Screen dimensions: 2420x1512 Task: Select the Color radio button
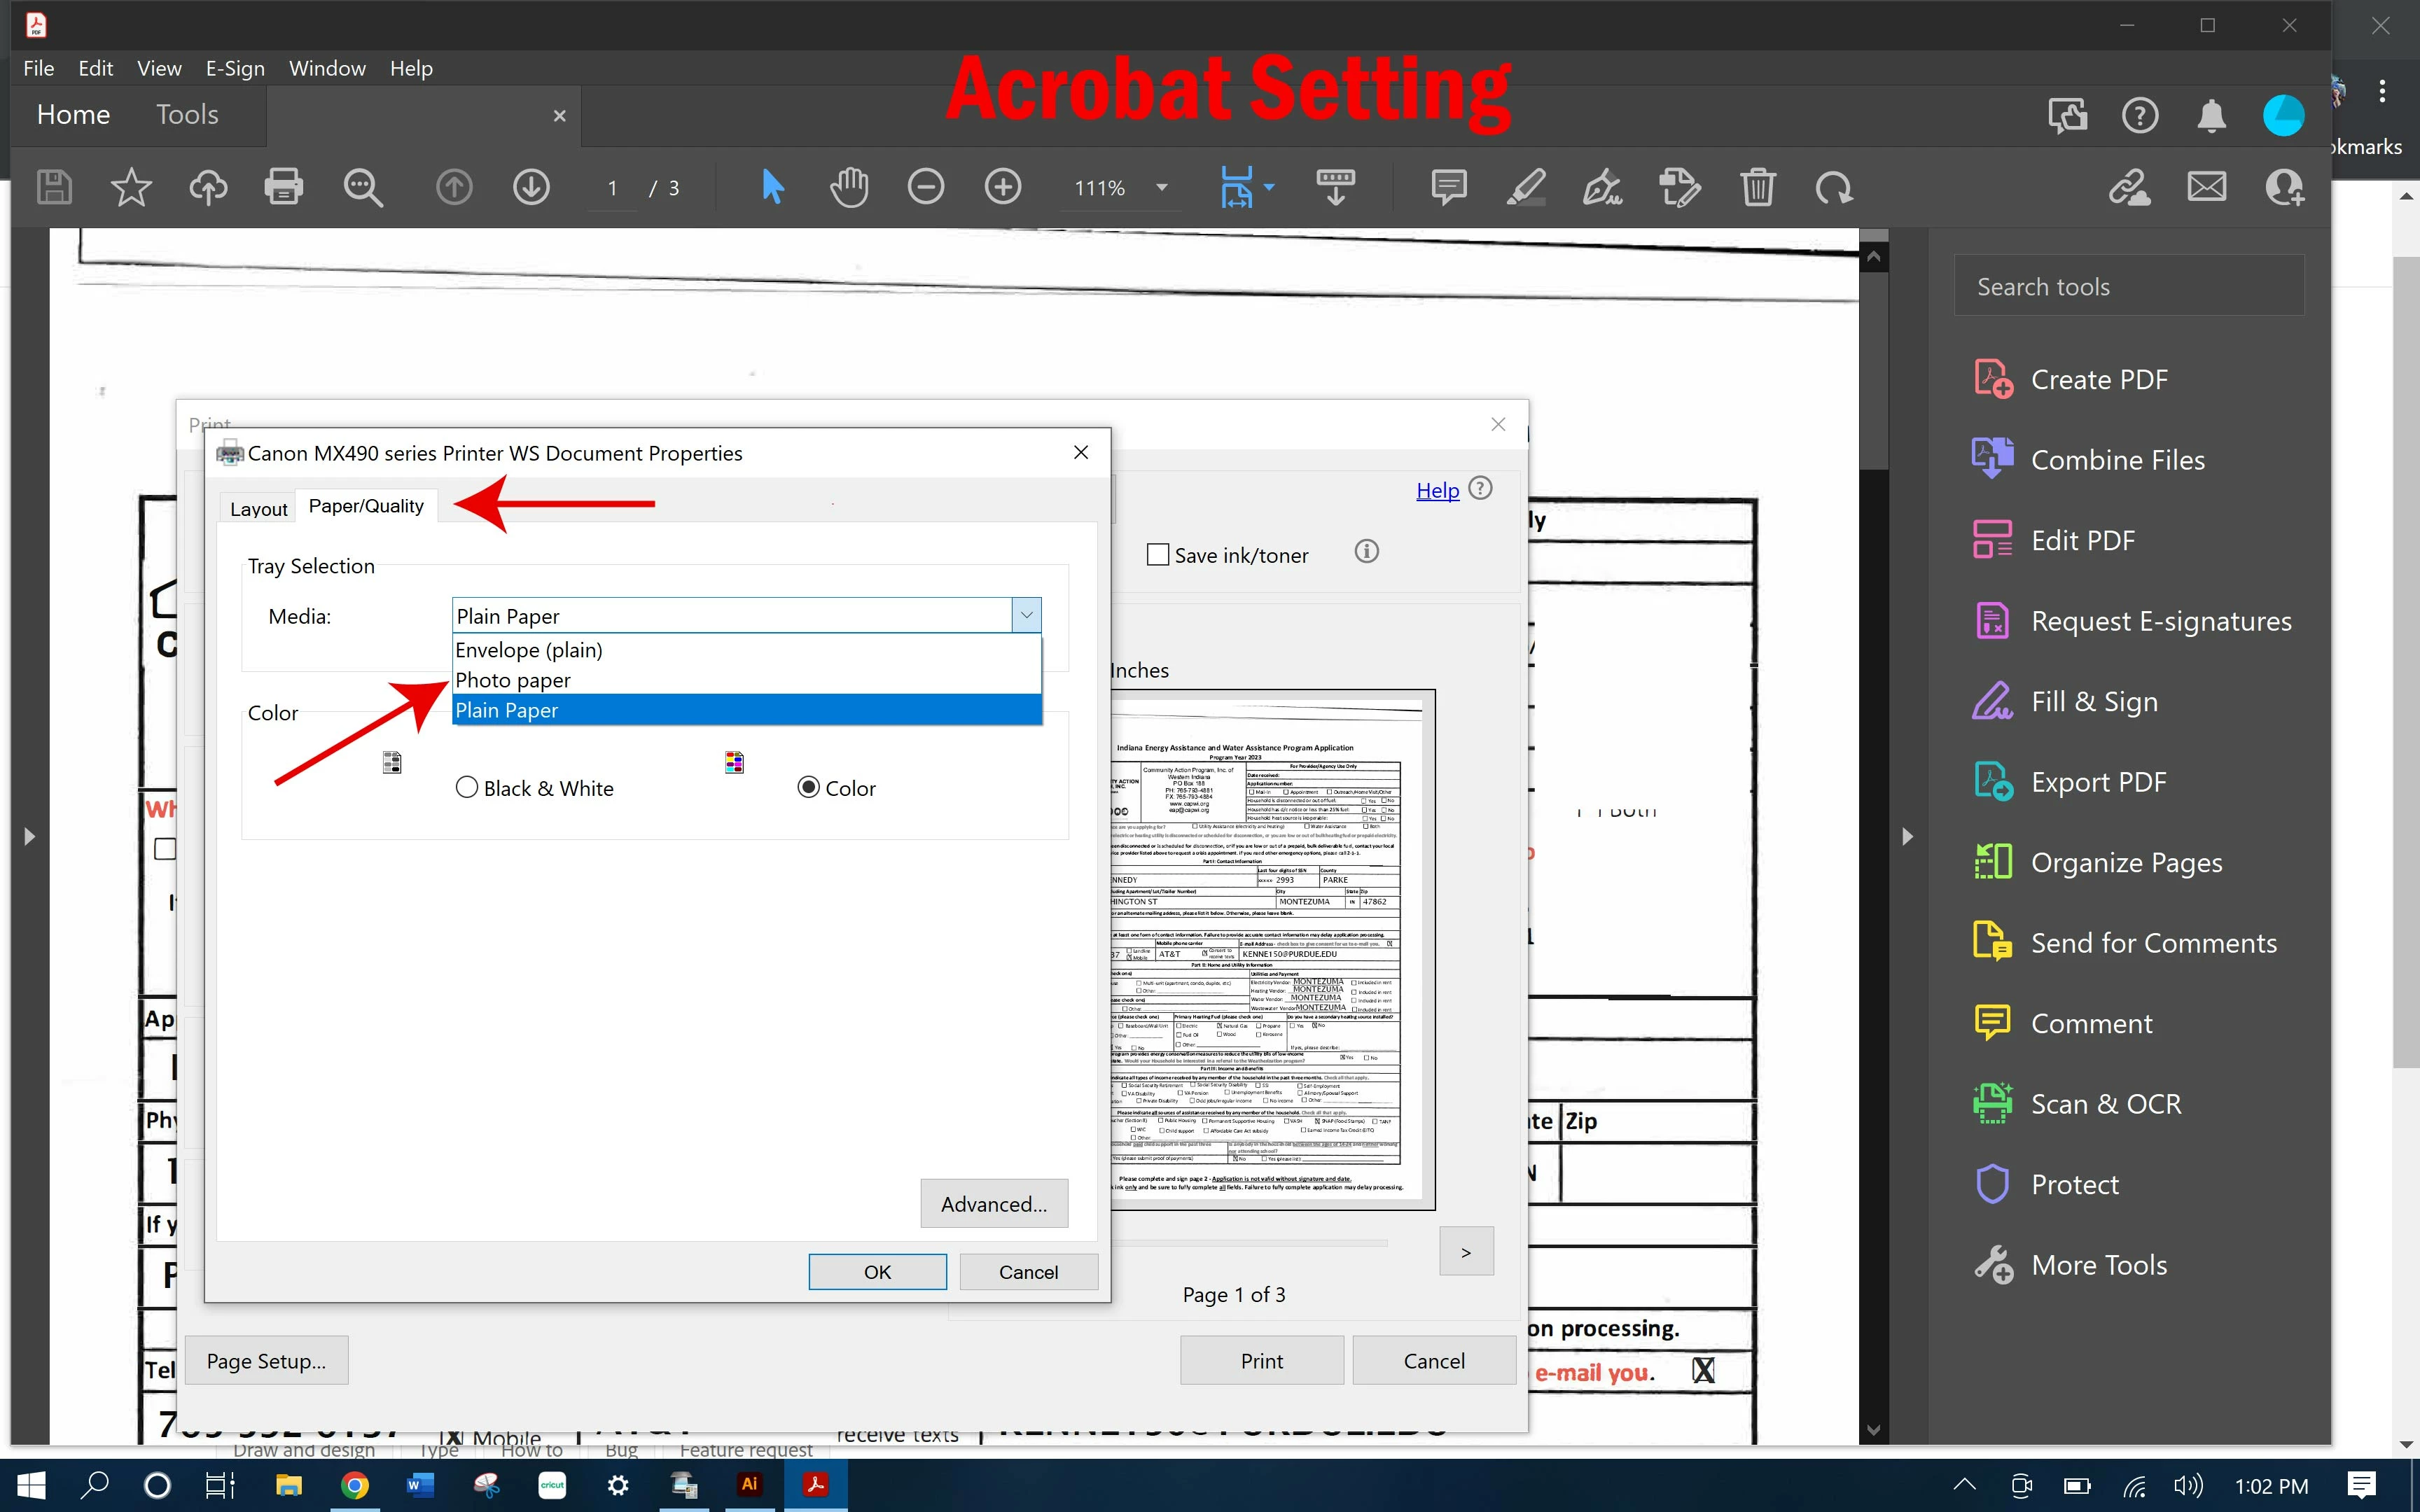[808, 788]
